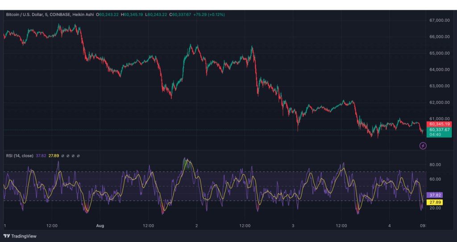Image resolution: width=457 pixels, height=242 pixels.
Task: Select the green 60,337.67 price tag
Action: click(x=439, y=130)
